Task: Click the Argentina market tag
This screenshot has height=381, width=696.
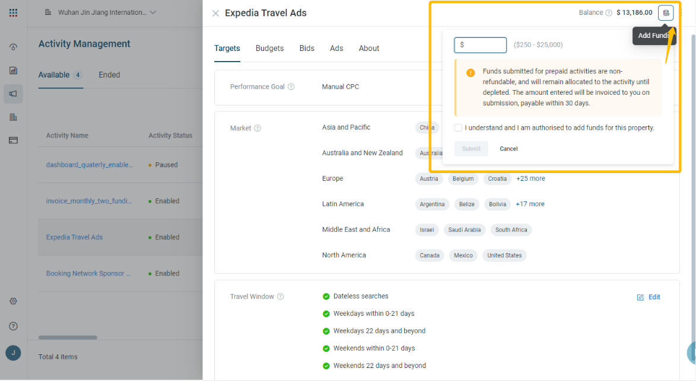Action: tap(432, 204)
